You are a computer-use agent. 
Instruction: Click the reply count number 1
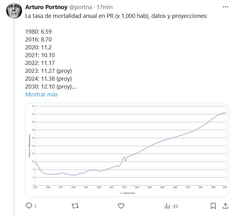pyautogui.click(x=35, y=206)
